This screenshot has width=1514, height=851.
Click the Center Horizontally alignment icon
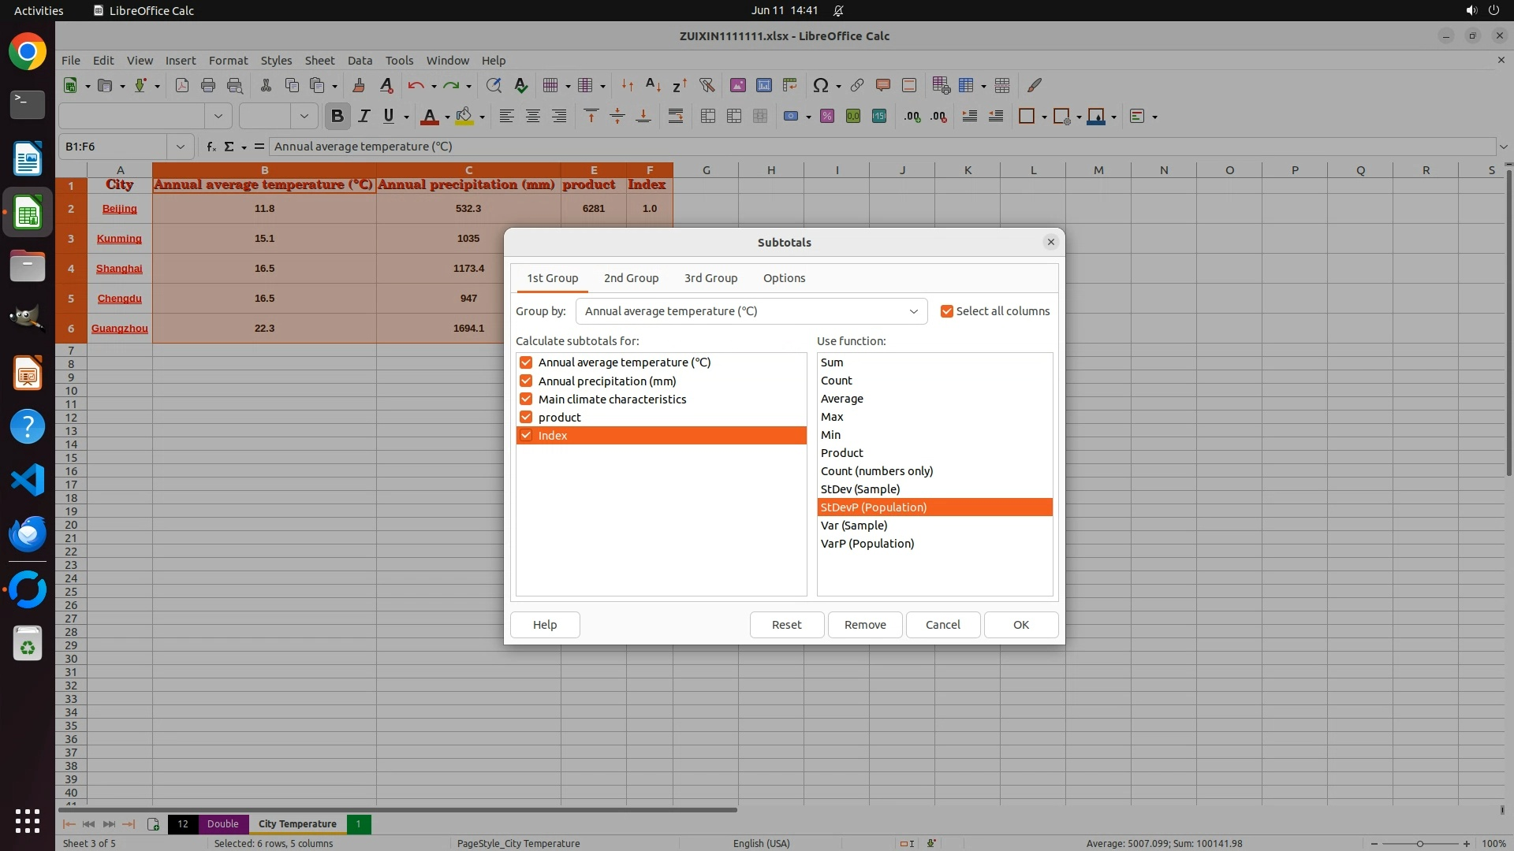pos(533,117)
